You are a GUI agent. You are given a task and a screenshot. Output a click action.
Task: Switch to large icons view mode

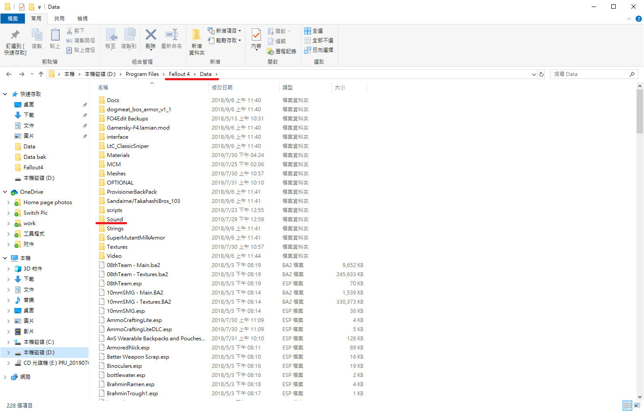[x=637, y=406]
